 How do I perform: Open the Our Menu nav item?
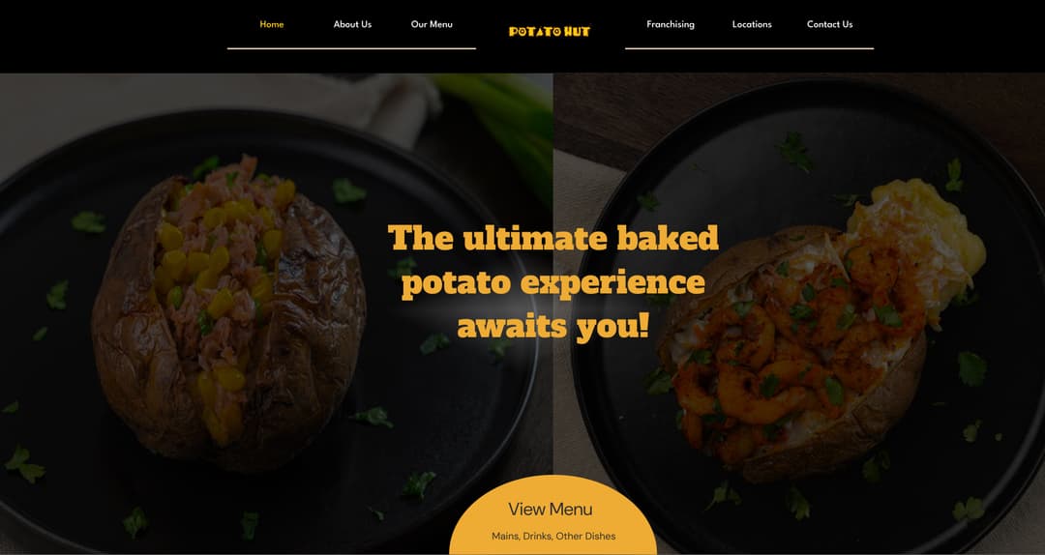(x=432, y=24)
